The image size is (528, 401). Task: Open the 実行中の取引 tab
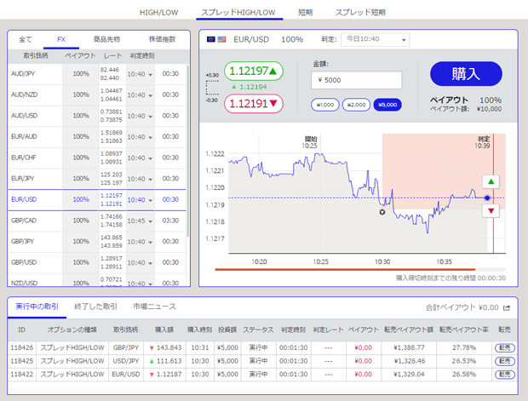pos(37,306)
